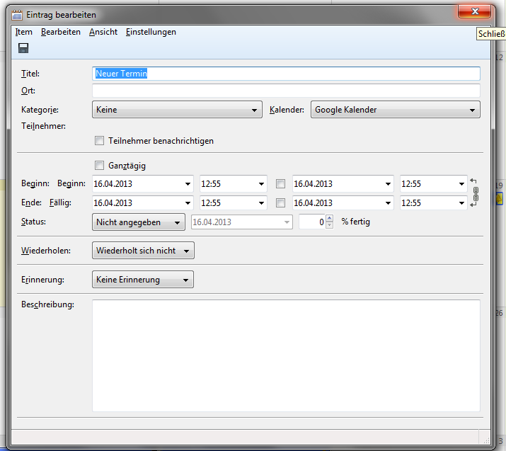The height and width of the screenshot is (451, 506).
Task: Toggle the Ganztägig checkbox
Action: point(99,165)
